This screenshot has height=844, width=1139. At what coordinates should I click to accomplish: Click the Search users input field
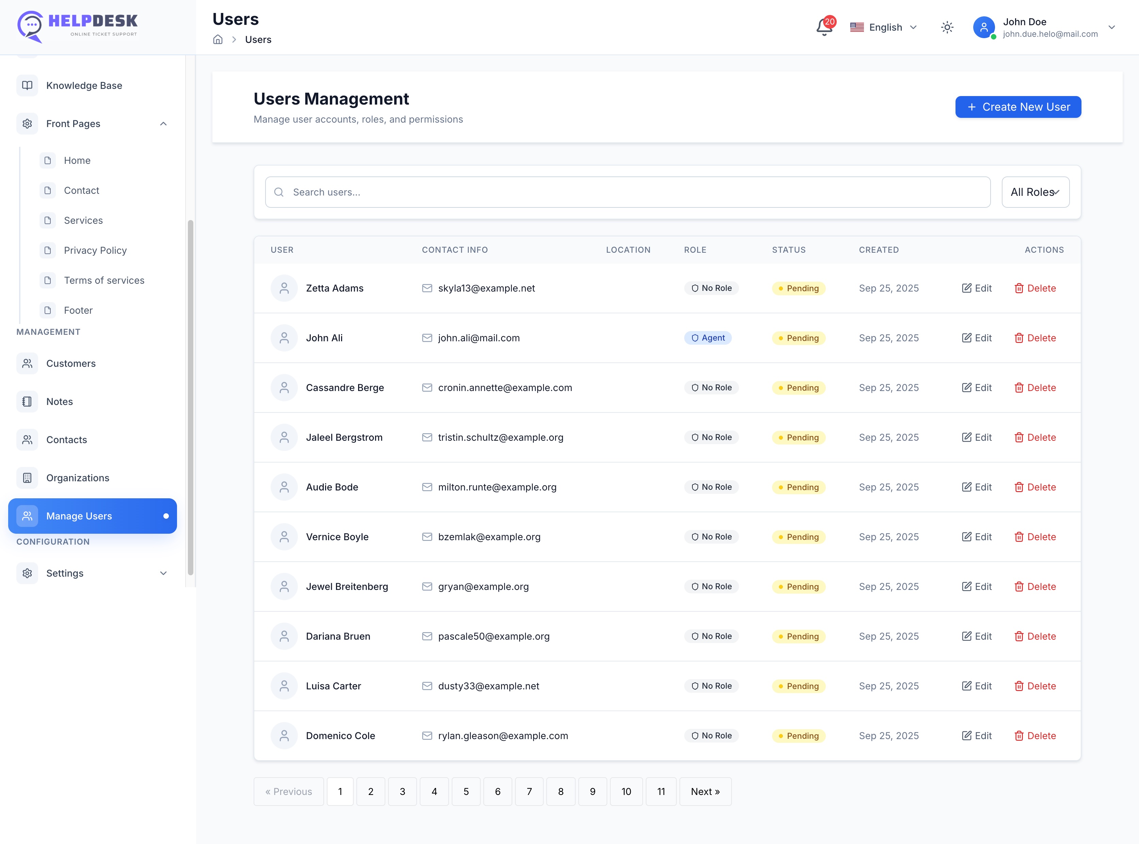tap(627, 192)
